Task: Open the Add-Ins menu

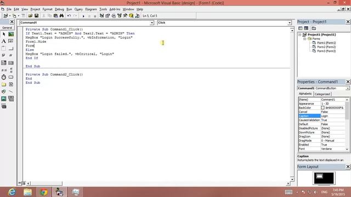Action: [115, 9]
